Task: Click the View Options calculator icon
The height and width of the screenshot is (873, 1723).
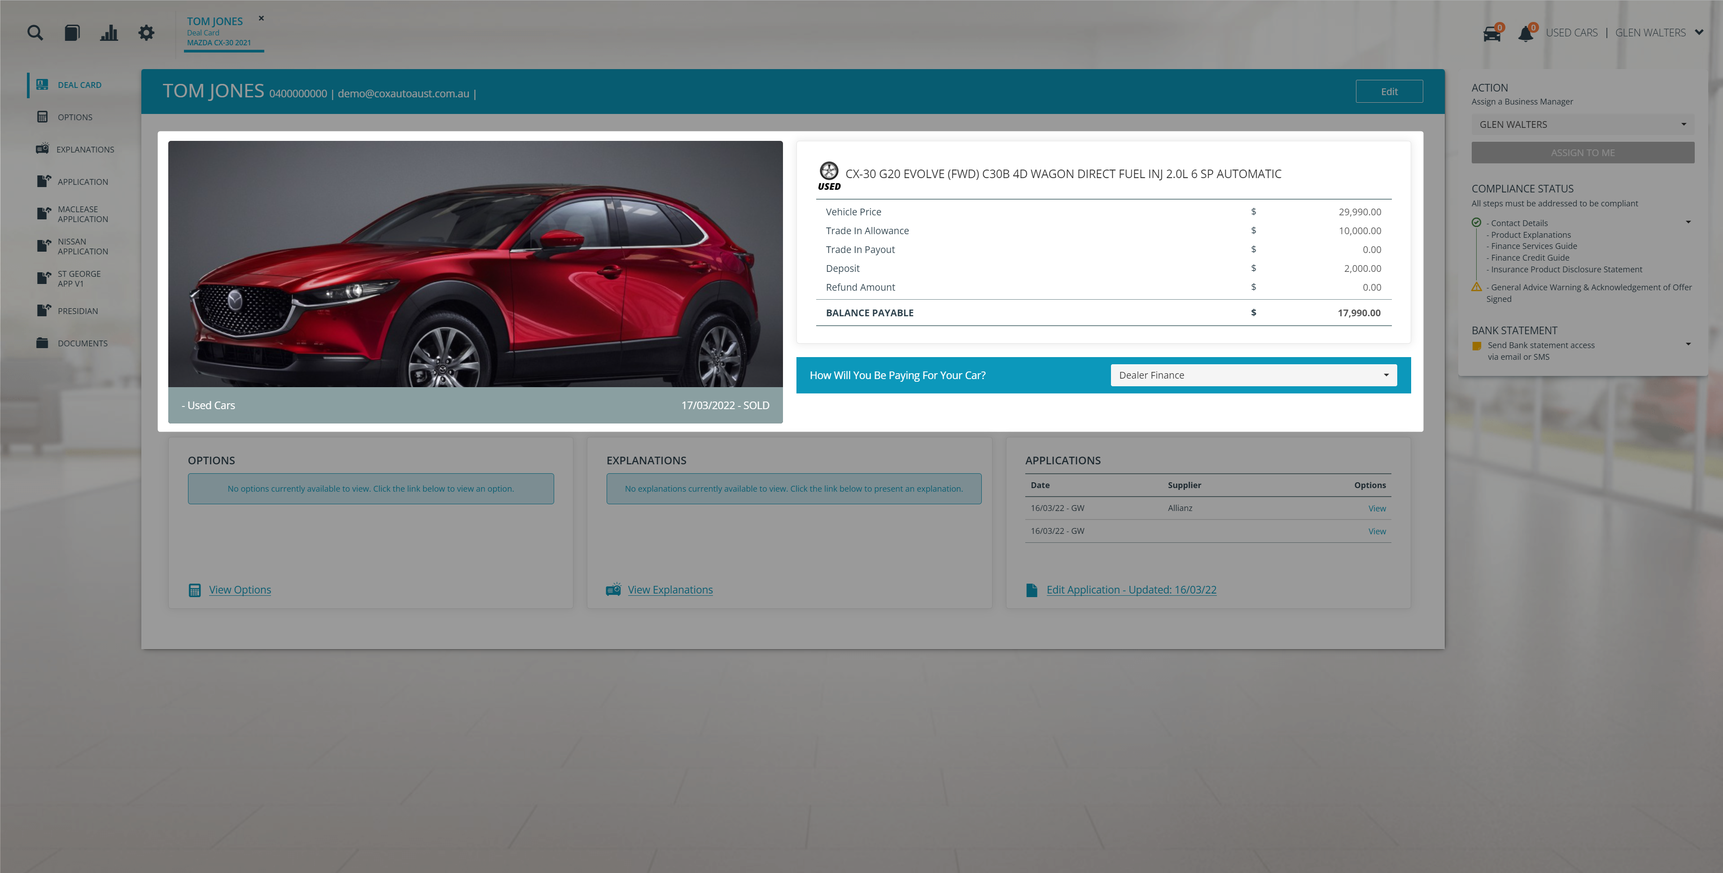Action: click(x=195, y=590)
